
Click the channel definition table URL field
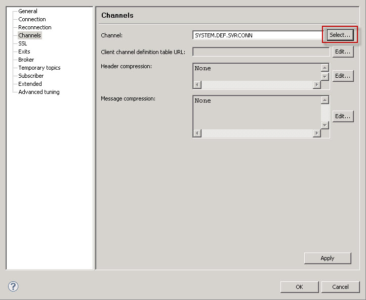261,52
